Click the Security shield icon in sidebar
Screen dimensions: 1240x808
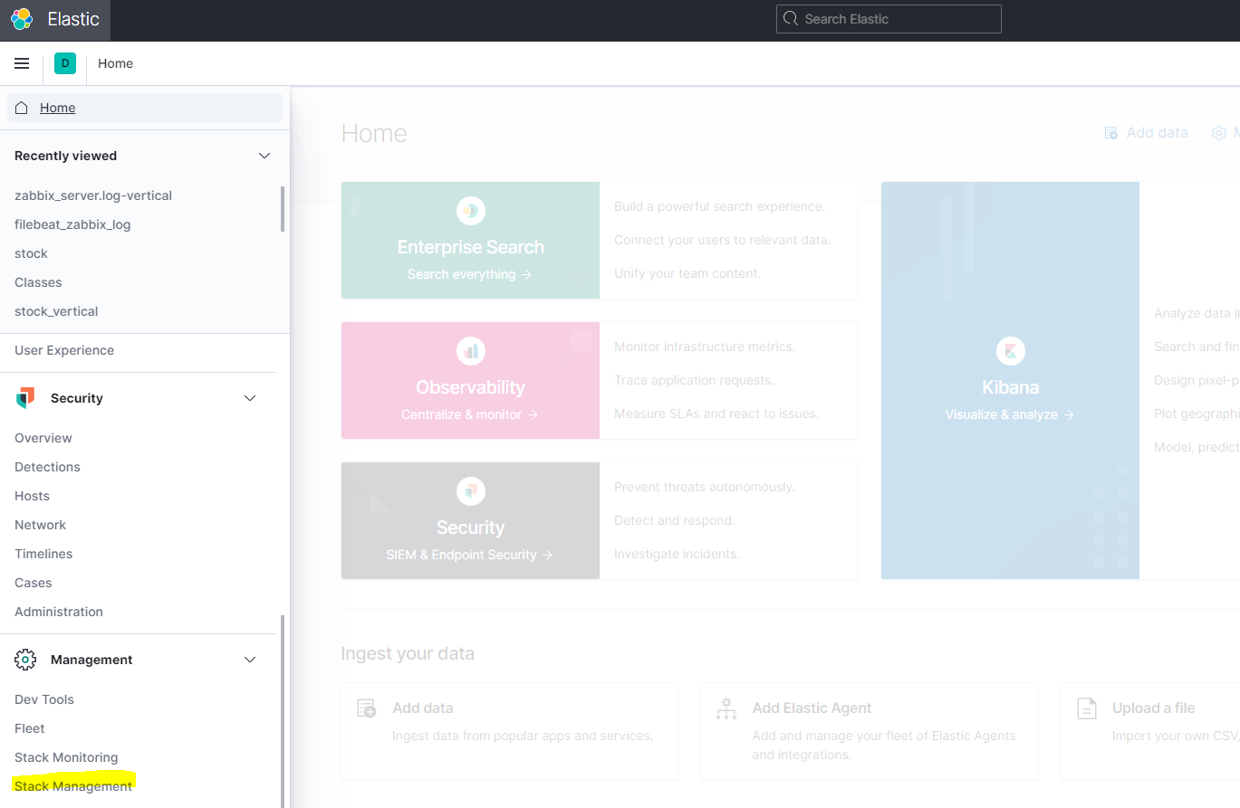point(25,398)
